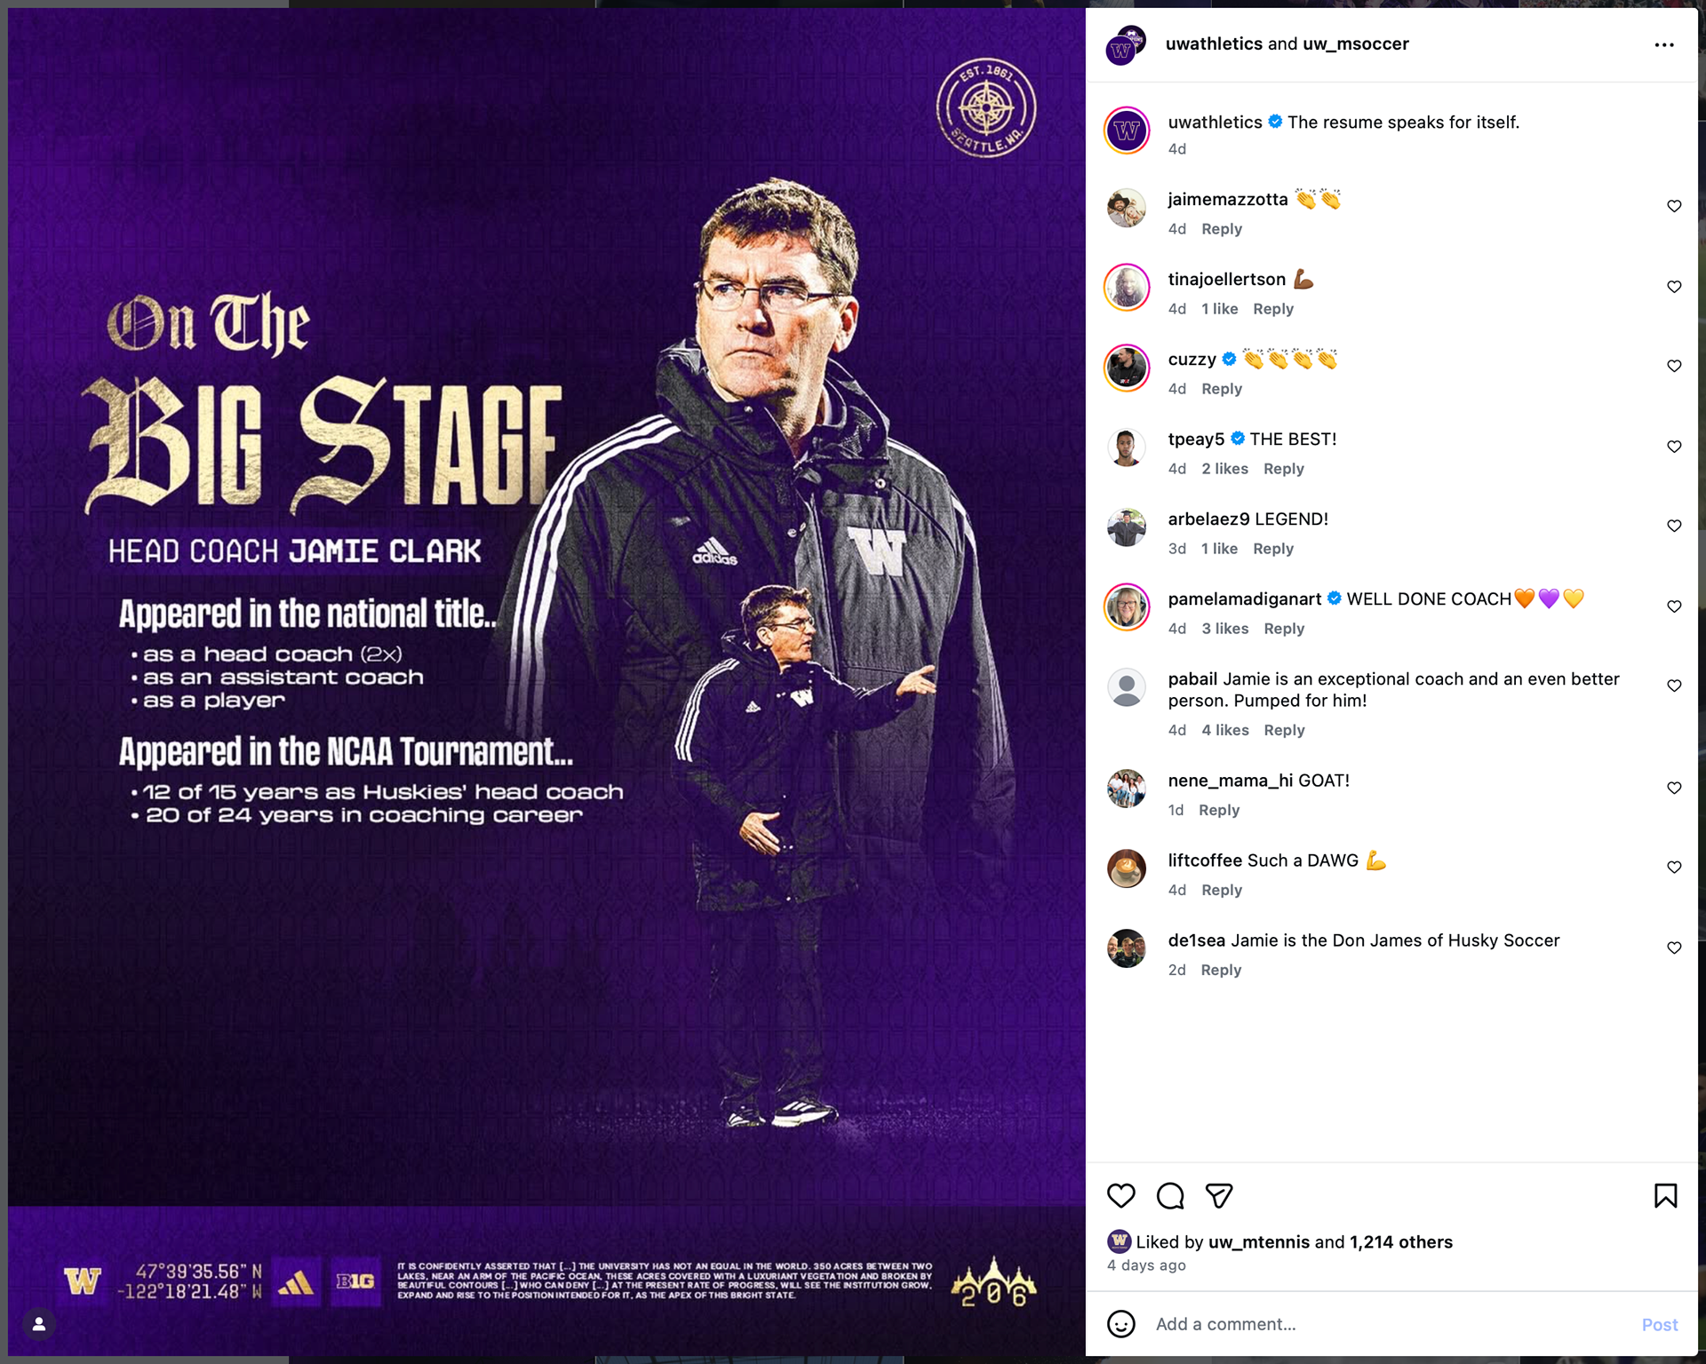
Task: Show 3 likes on pamelamadiganart's comment
Action: [1225, 629]
